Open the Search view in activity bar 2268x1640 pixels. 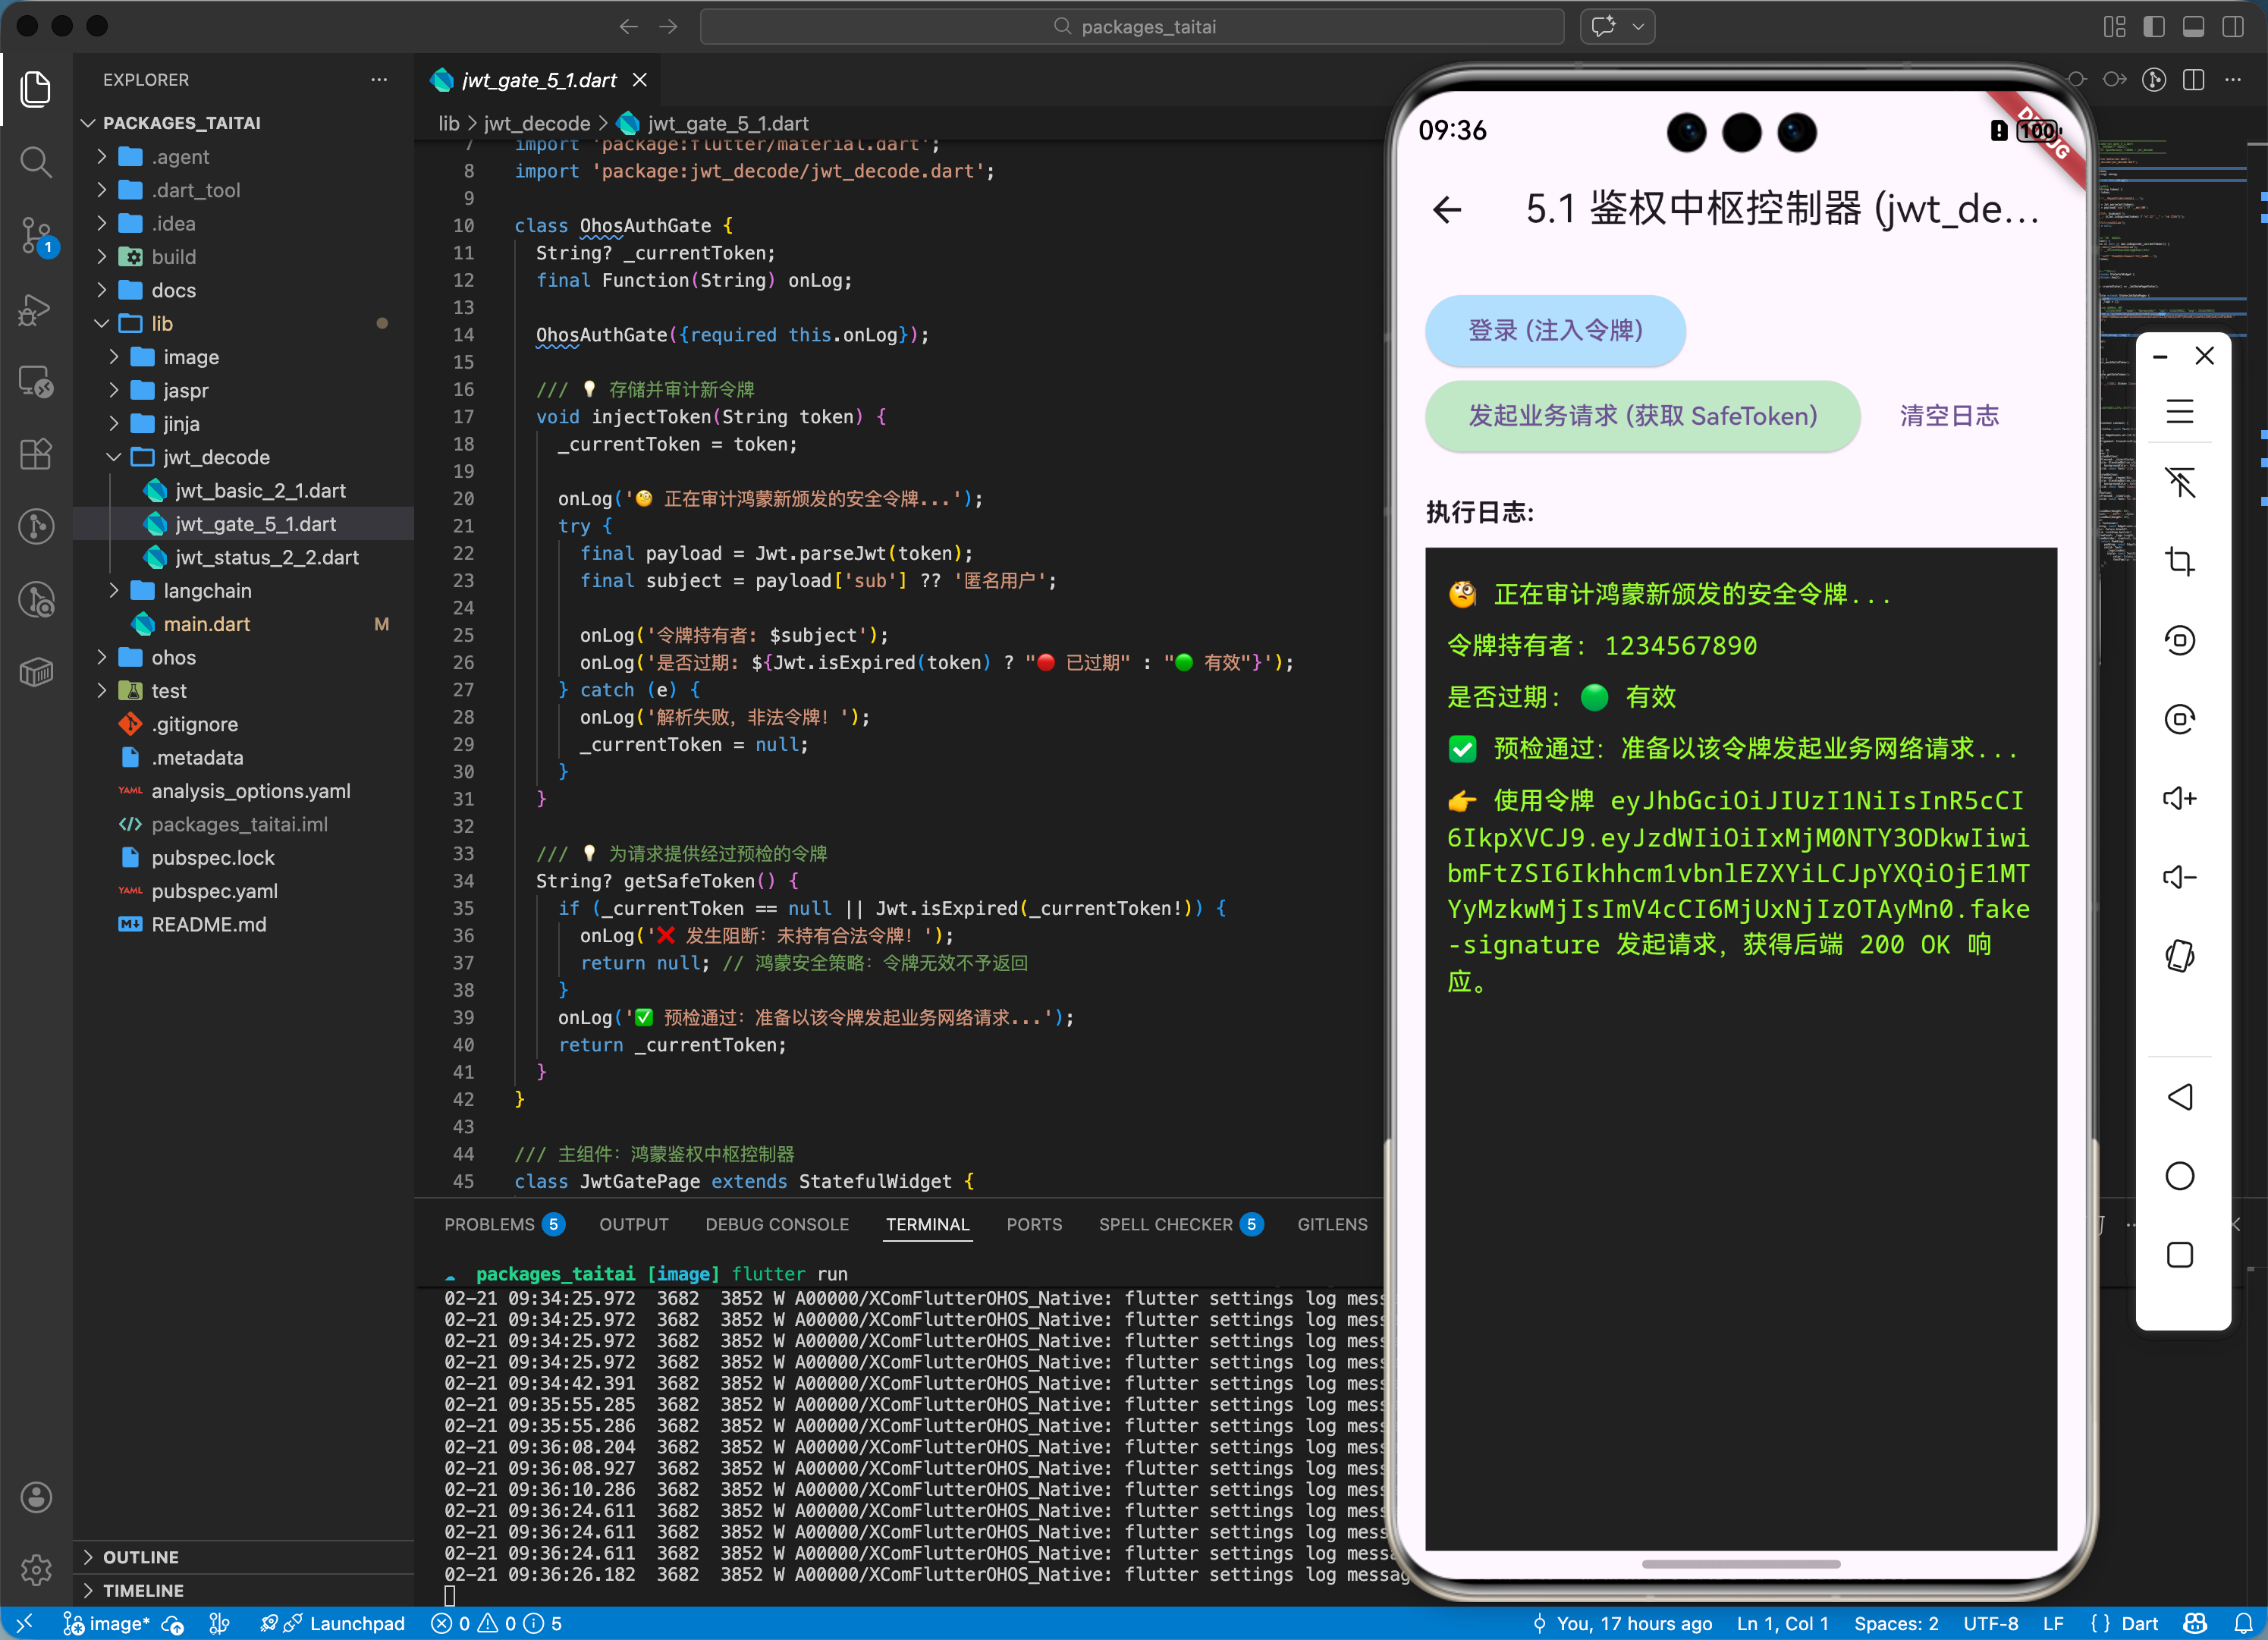[36, 162]
